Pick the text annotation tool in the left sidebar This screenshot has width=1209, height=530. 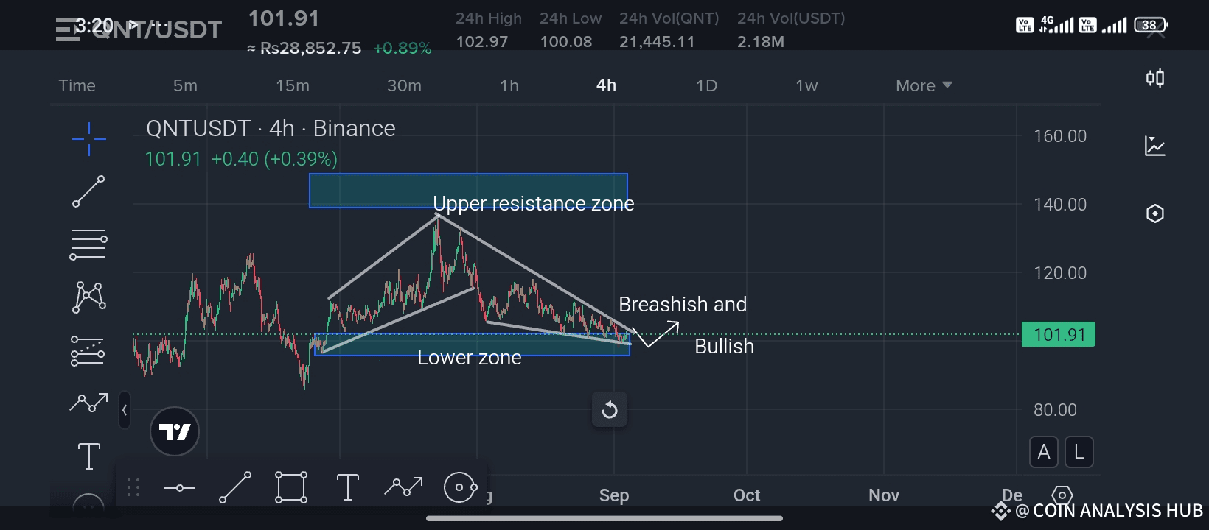click(x=89, y=456)
